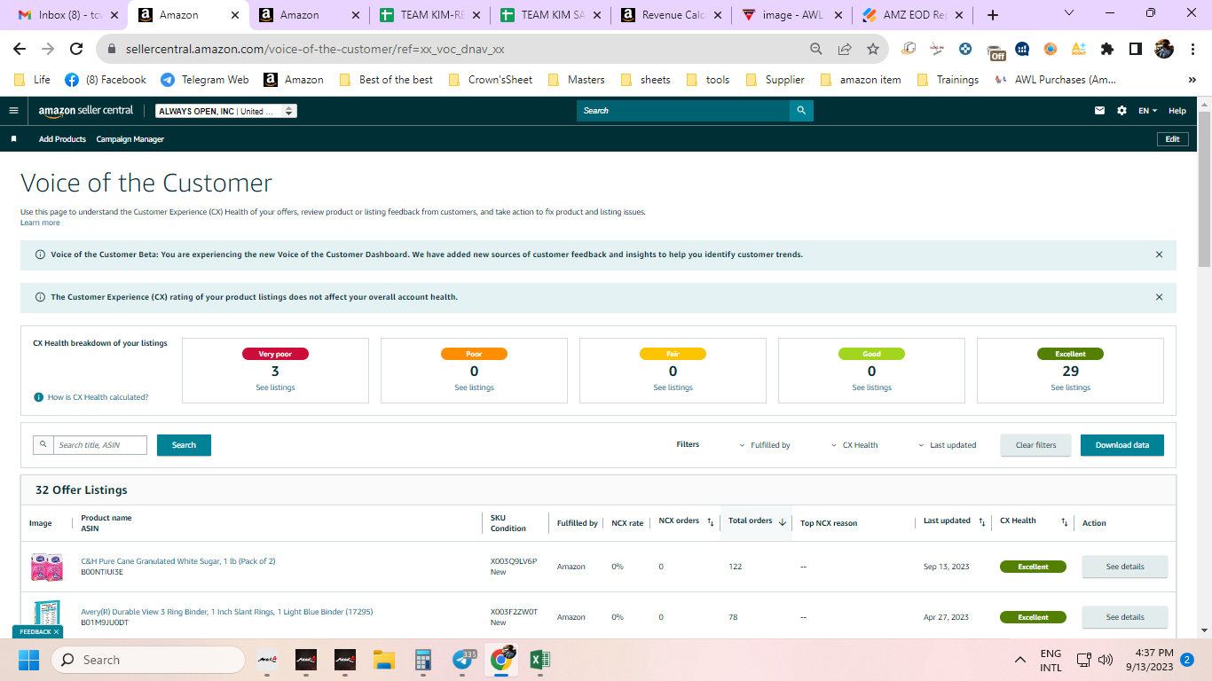
Task: Launch Calculator from the taskbar
Action: (x=423, y=660)
